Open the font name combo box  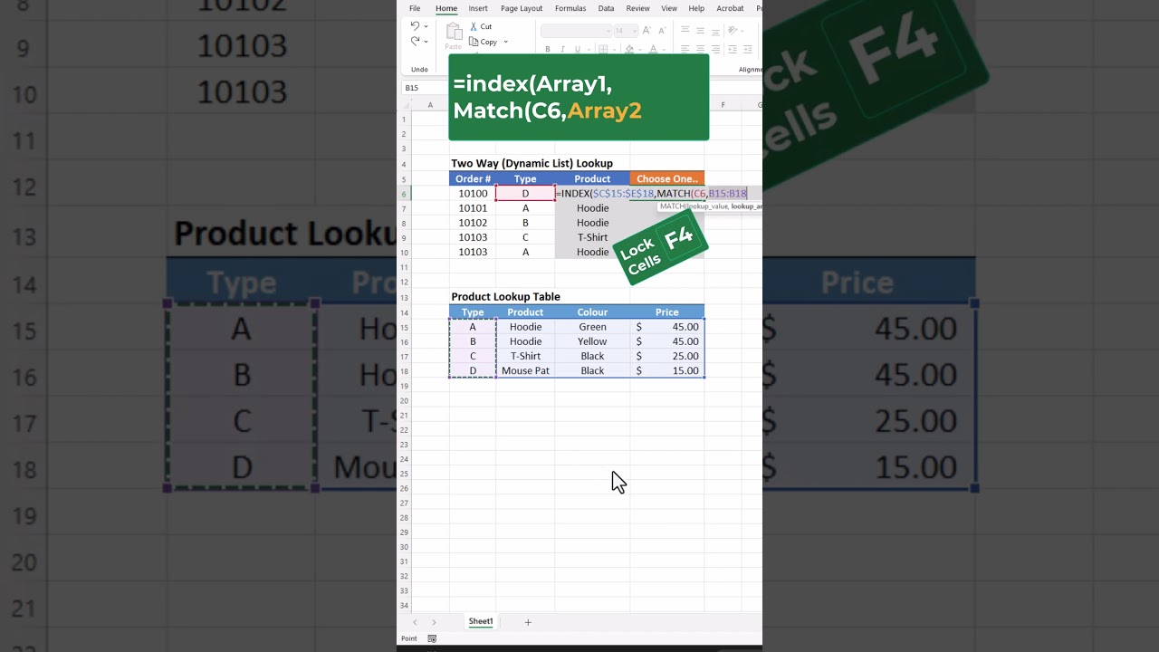576,31
